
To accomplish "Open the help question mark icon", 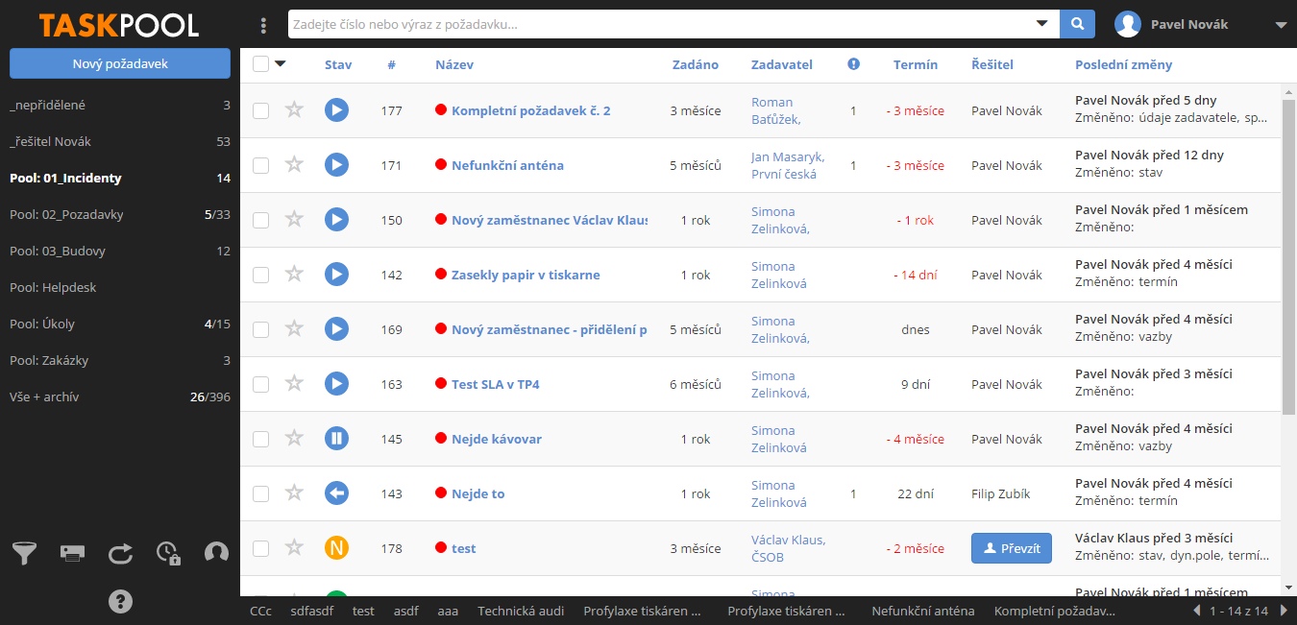I will (x=120, y=602).
